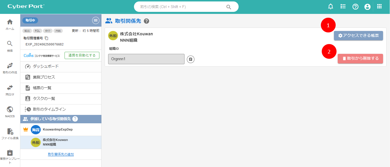Click the 取引から削除する button

coord(360,58)
